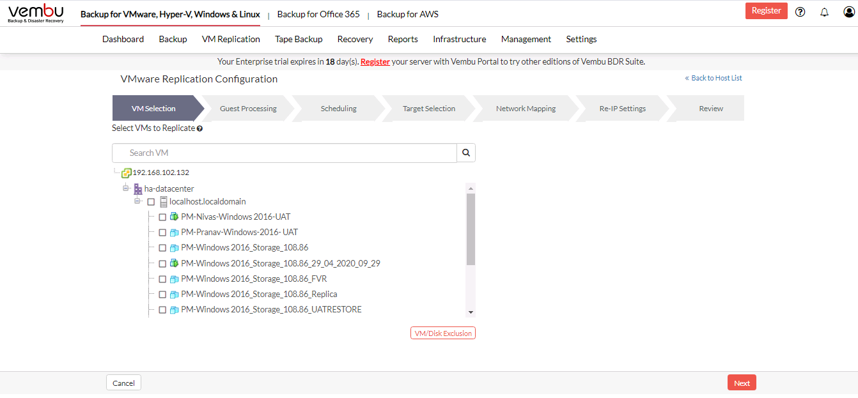Mark the Storage_108.86_Replica checkbox
This screenshot has width=858, height=398.
[x=162, y=295]
